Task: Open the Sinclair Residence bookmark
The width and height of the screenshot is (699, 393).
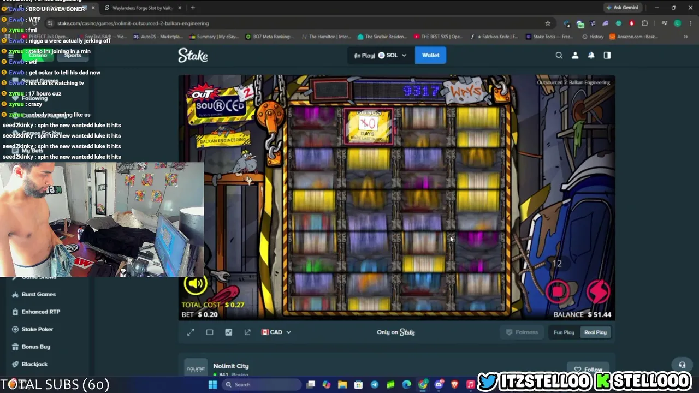Action: 382,37
